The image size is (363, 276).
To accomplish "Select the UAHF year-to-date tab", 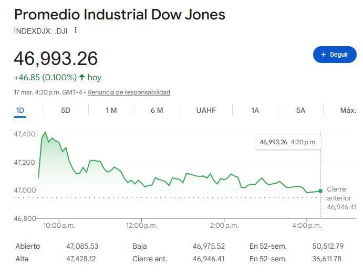I will (x=206, y=110).
